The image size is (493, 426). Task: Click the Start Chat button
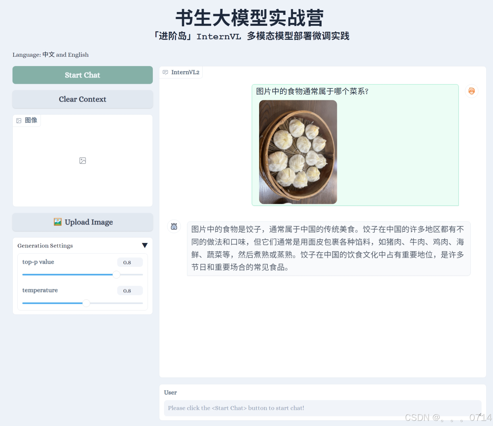82,75
